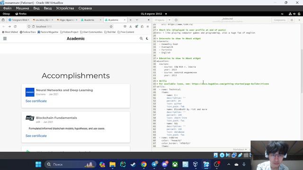Open GNOME Обзор activities
This screenshot has width=303, height=170.
pos(6,14)
